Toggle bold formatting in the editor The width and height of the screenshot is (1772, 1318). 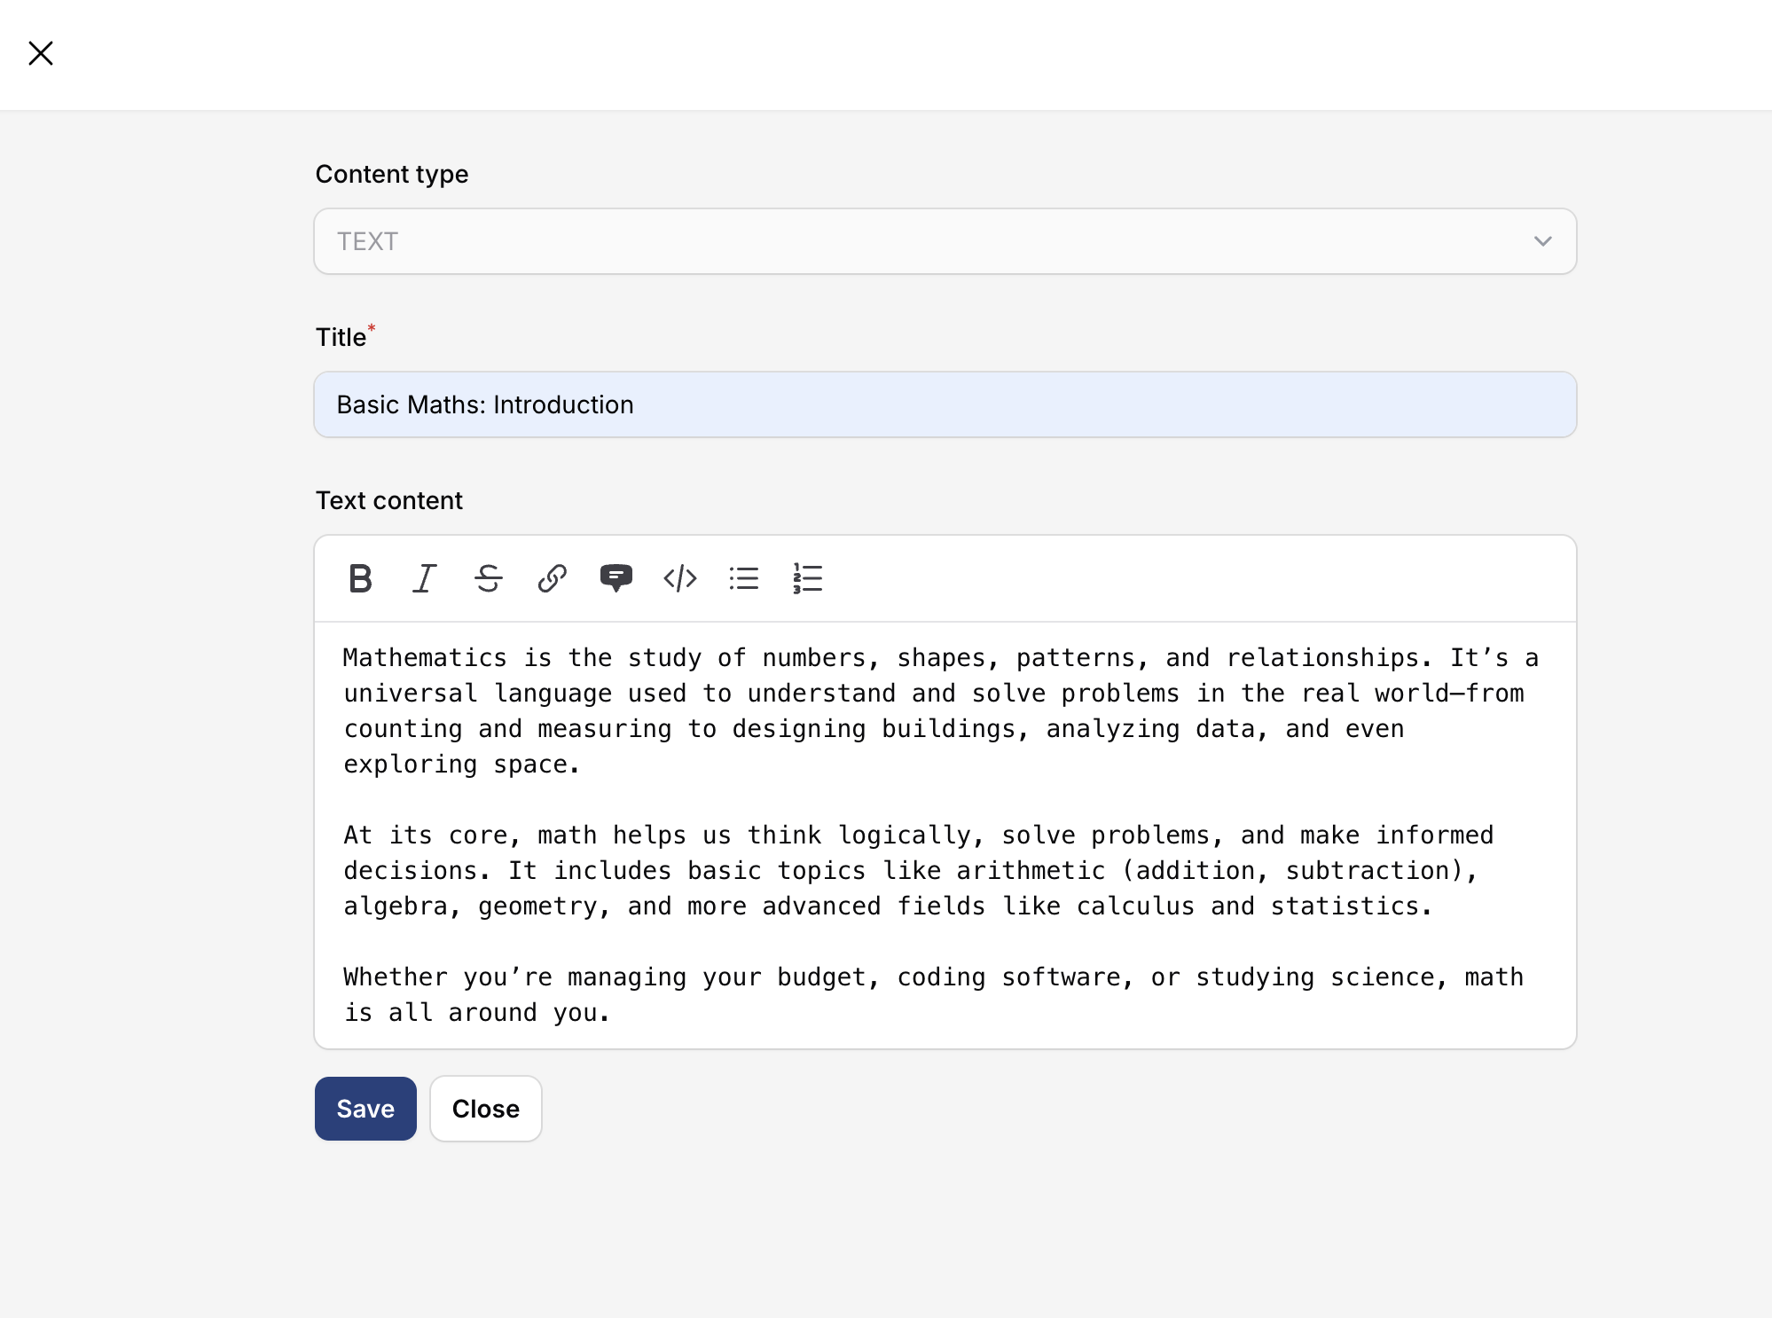360,578
